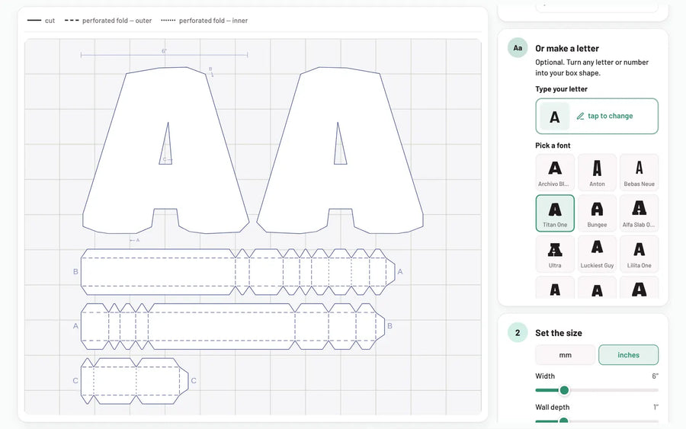Click the wall strip labeled A to B
Image resolution: width=686 pixels, height=429 pixels.
click(232, 326)
